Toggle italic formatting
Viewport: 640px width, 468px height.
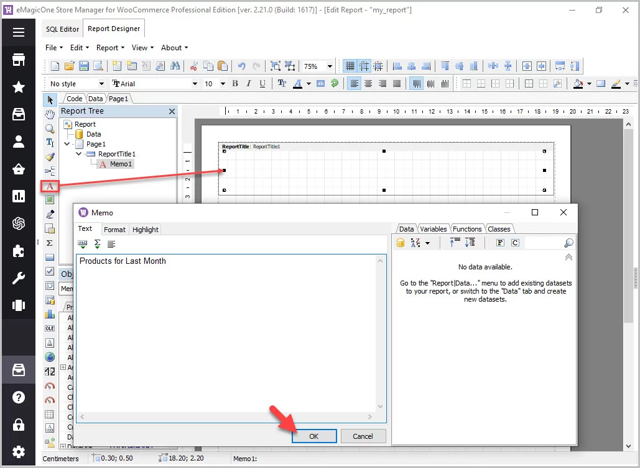[249, 84]
